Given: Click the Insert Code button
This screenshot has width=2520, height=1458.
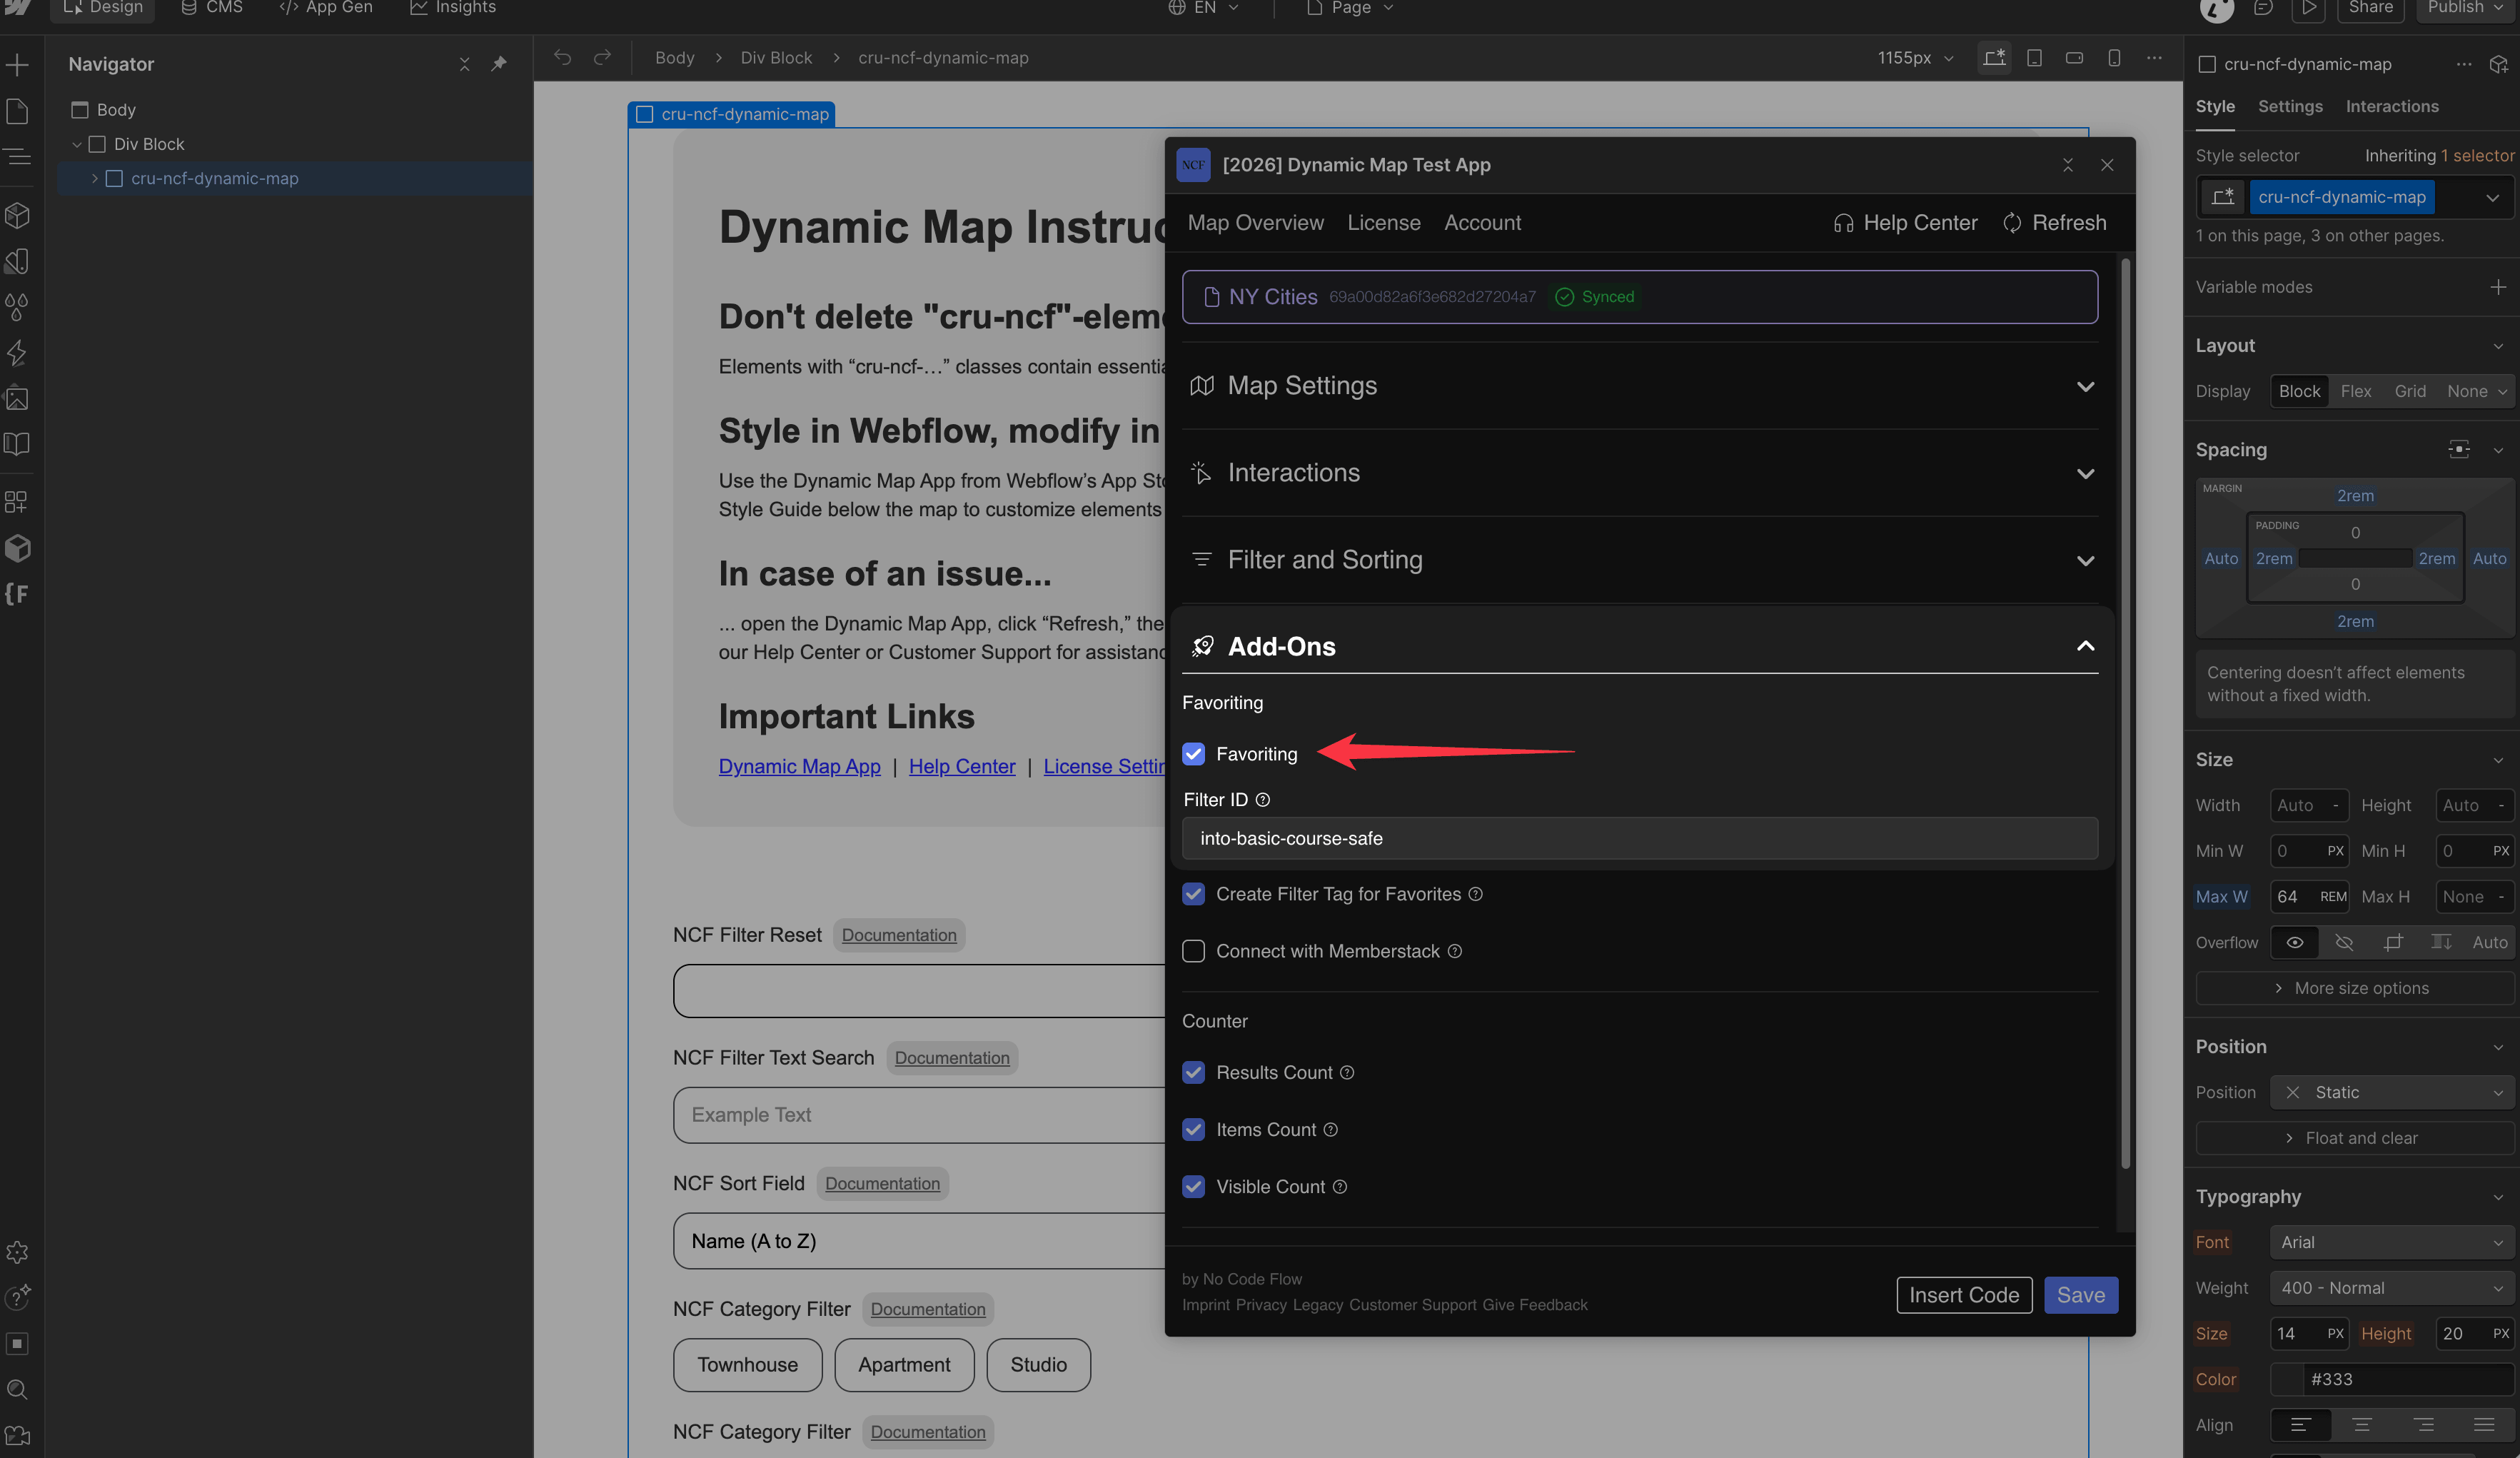Looking at the screenshot, I should [x=1964, y=1295].
